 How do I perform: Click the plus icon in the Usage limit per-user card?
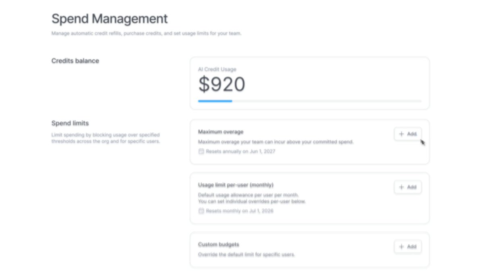click(x=401, y=187)
